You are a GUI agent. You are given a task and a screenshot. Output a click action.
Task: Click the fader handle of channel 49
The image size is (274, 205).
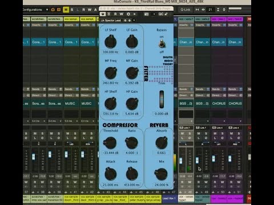pos(197,160)
